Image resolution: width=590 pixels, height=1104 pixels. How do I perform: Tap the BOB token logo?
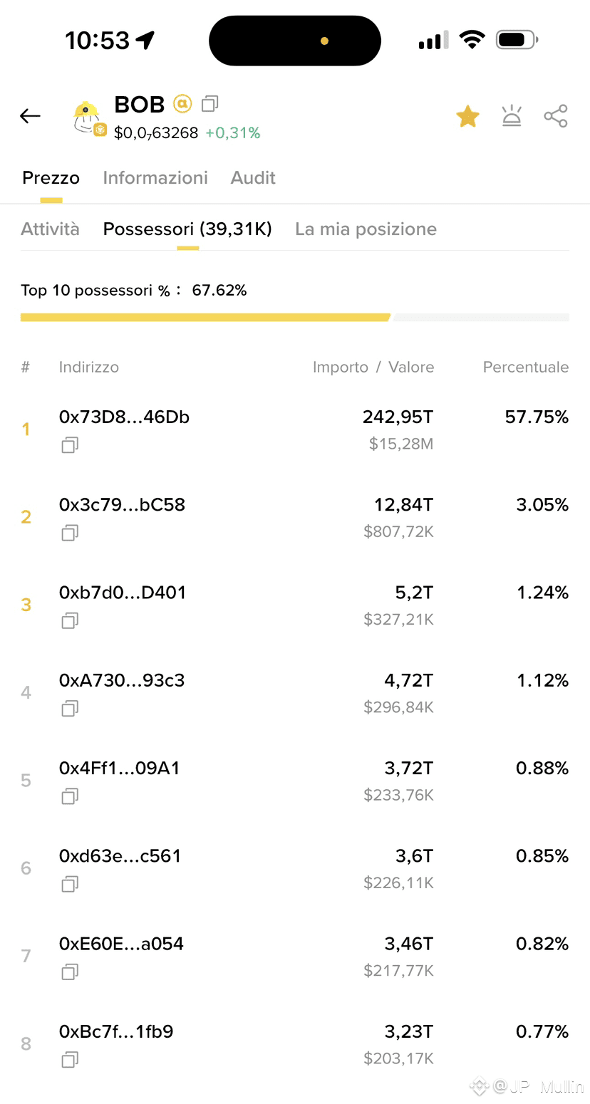[90, 118]
